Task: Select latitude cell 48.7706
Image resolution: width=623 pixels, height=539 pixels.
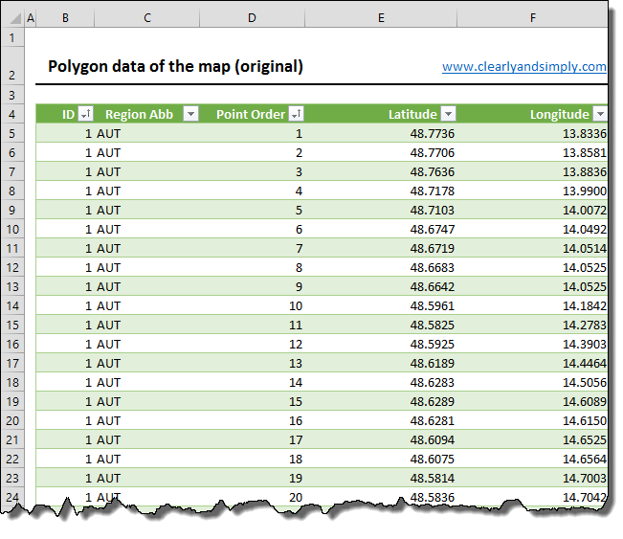Action: pyautogui.click(x=381, y=152)
